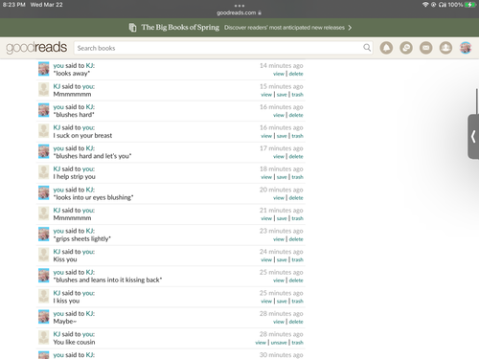Unsave the "You like cousin" message
479x359 pixels.
279,343
